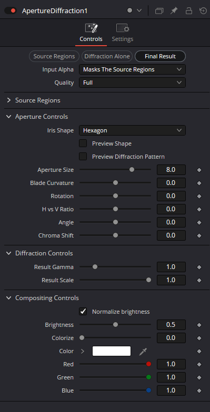The width and height of the screenshot is (210, 412).
Task: Click the Blade Curvature slider handle
Action: tap(115, 183)
